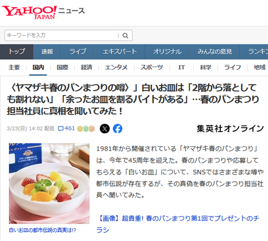This screenshot has height=241, width=268.
Task: Click the search magnifier icon
Action: (125, 35)
